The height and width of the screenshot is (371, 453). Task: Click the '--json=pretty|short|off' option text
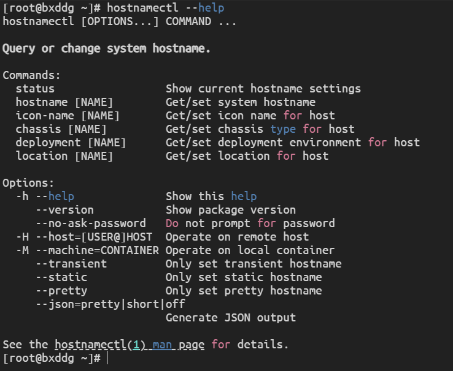pyautogui.click(x=110, y=304)
